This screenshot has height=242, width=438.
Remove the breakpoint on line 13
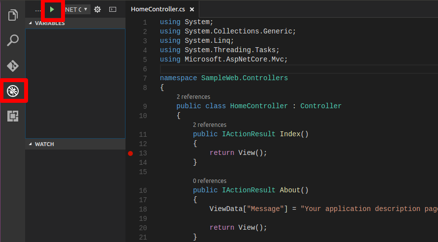click(x=130, y=153)
